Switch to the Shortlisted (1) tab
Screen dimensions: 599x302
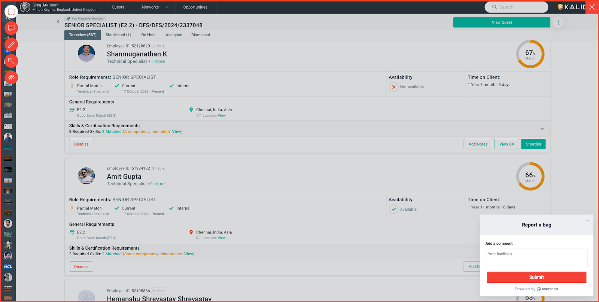tap(118, 35)
